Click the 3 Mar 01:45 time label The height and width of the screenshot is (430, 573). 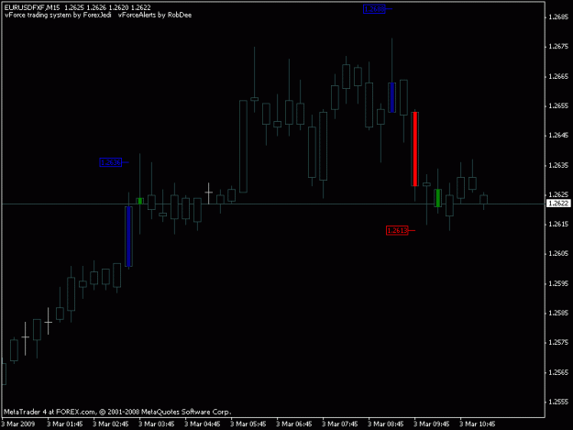[65, 424]
